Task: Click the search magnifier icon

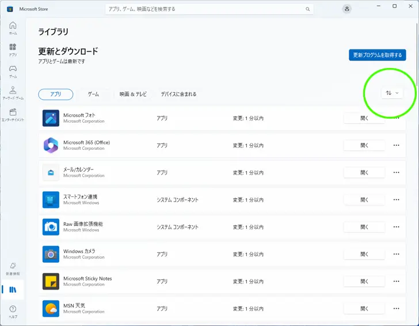Action: tap(307, 9)
